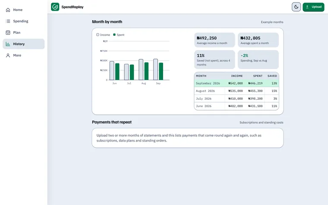Toggle dark mode with the moon button

(x=296, y=7)
